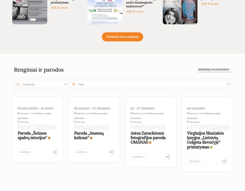Share the Lietuvių Golgota Revučyje event
The height and width of the screenshot is (191, 245).
224,161
